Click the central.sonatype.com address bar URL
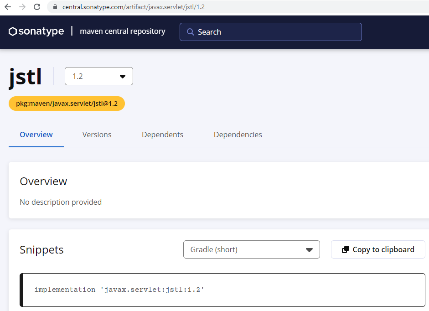 point(133,7)
